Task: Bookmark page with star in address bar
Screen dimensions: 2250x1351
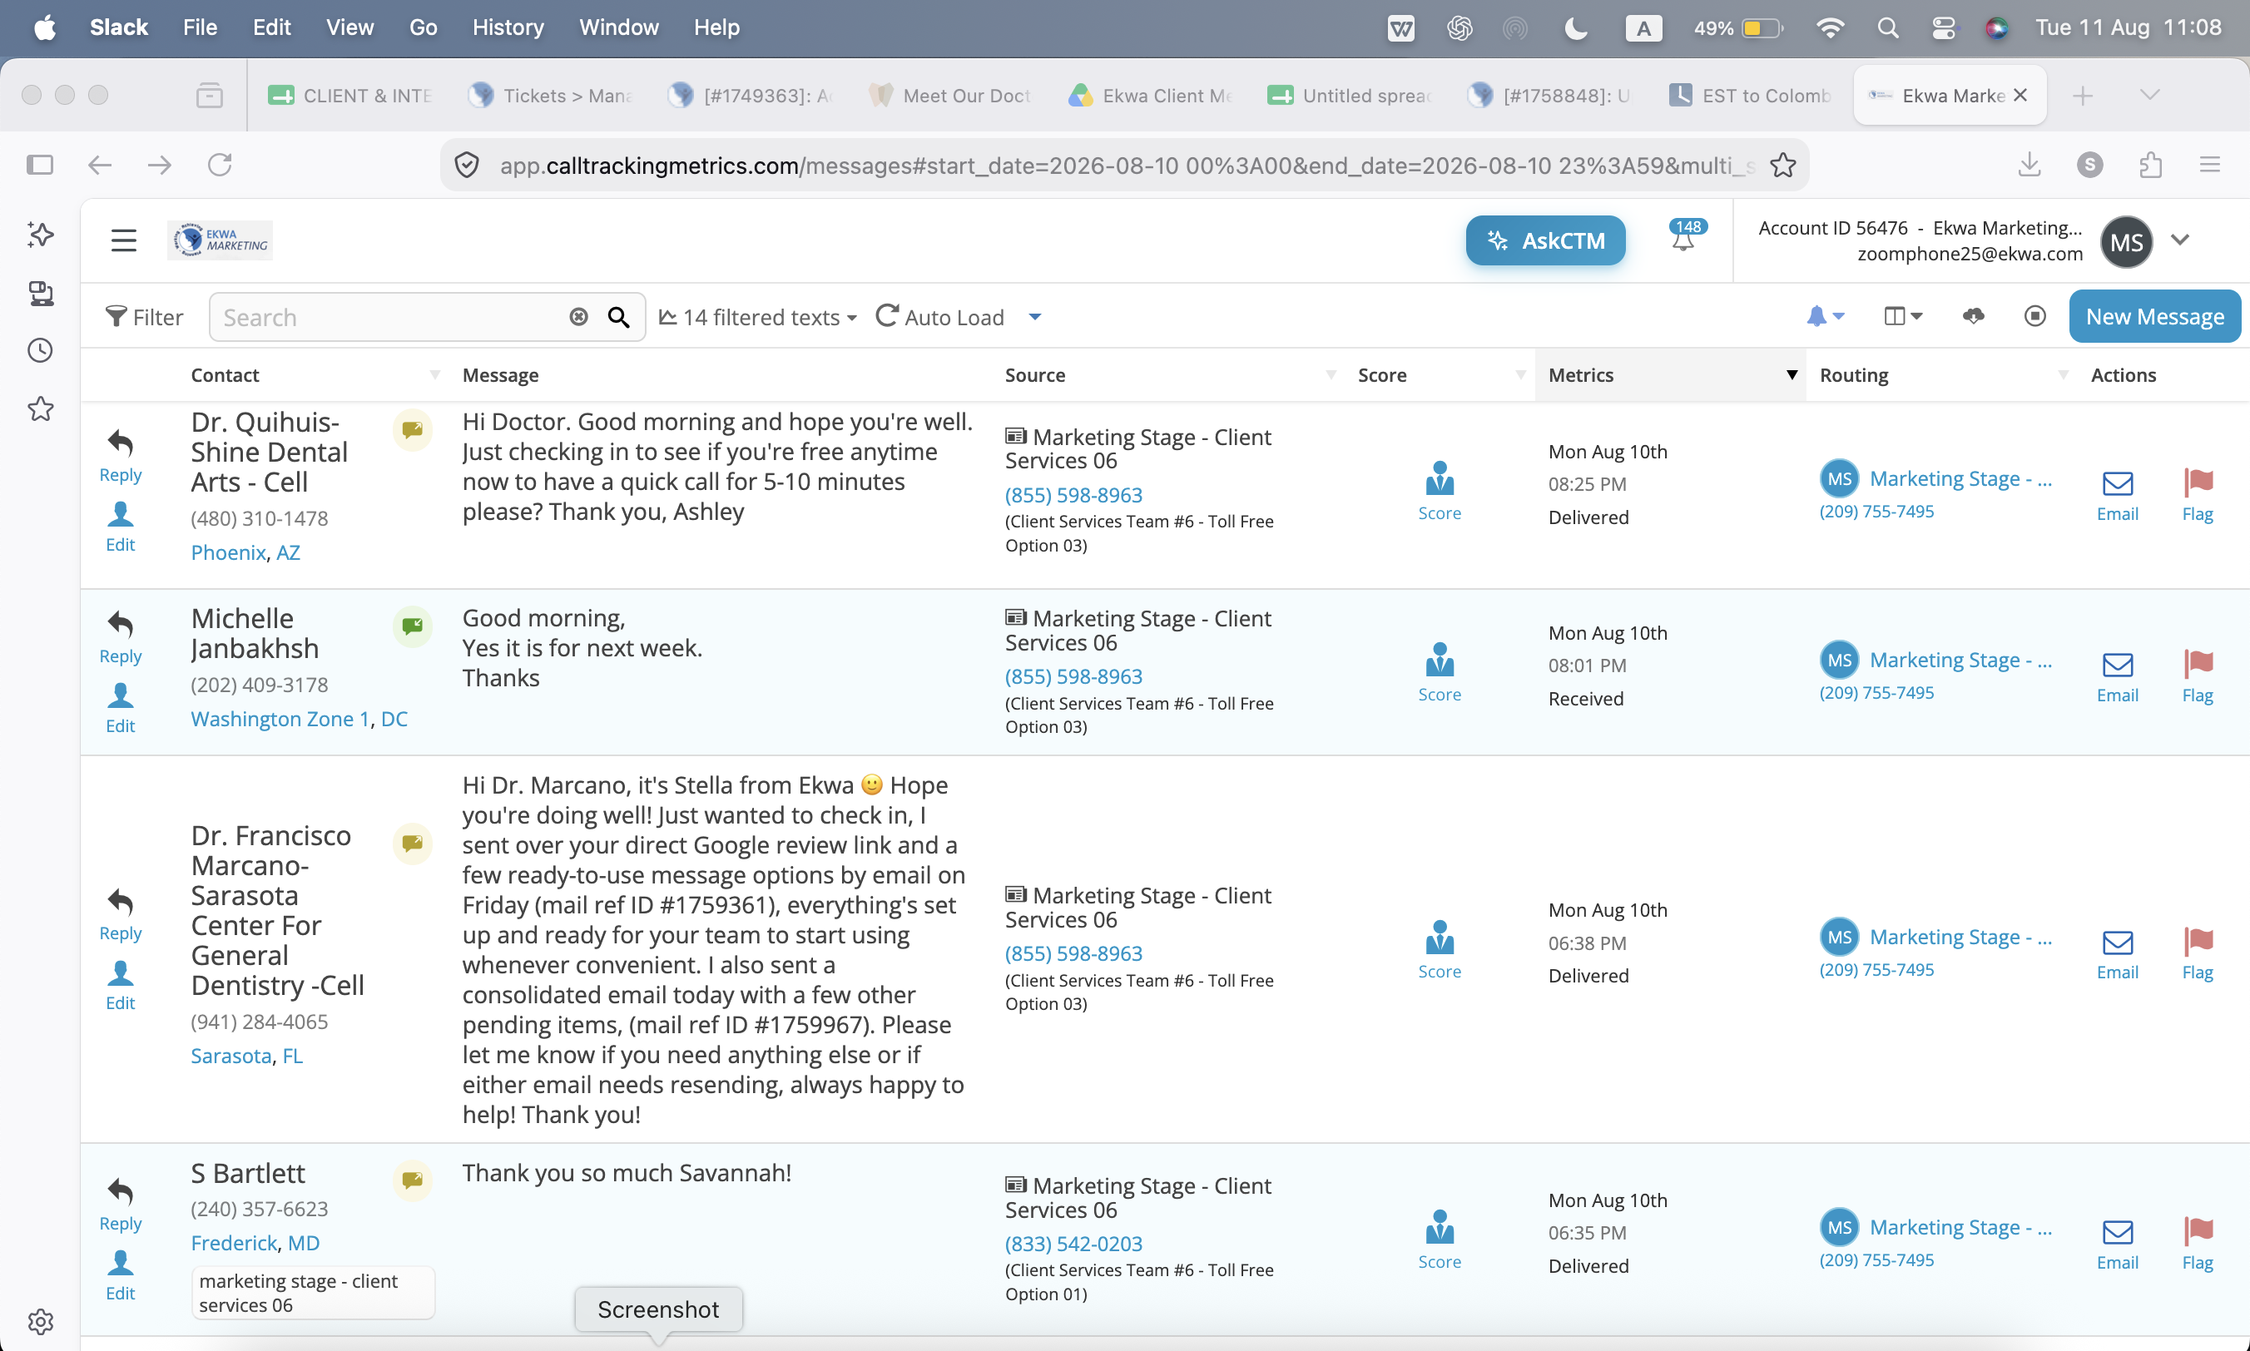Action: click(1782, 165)
